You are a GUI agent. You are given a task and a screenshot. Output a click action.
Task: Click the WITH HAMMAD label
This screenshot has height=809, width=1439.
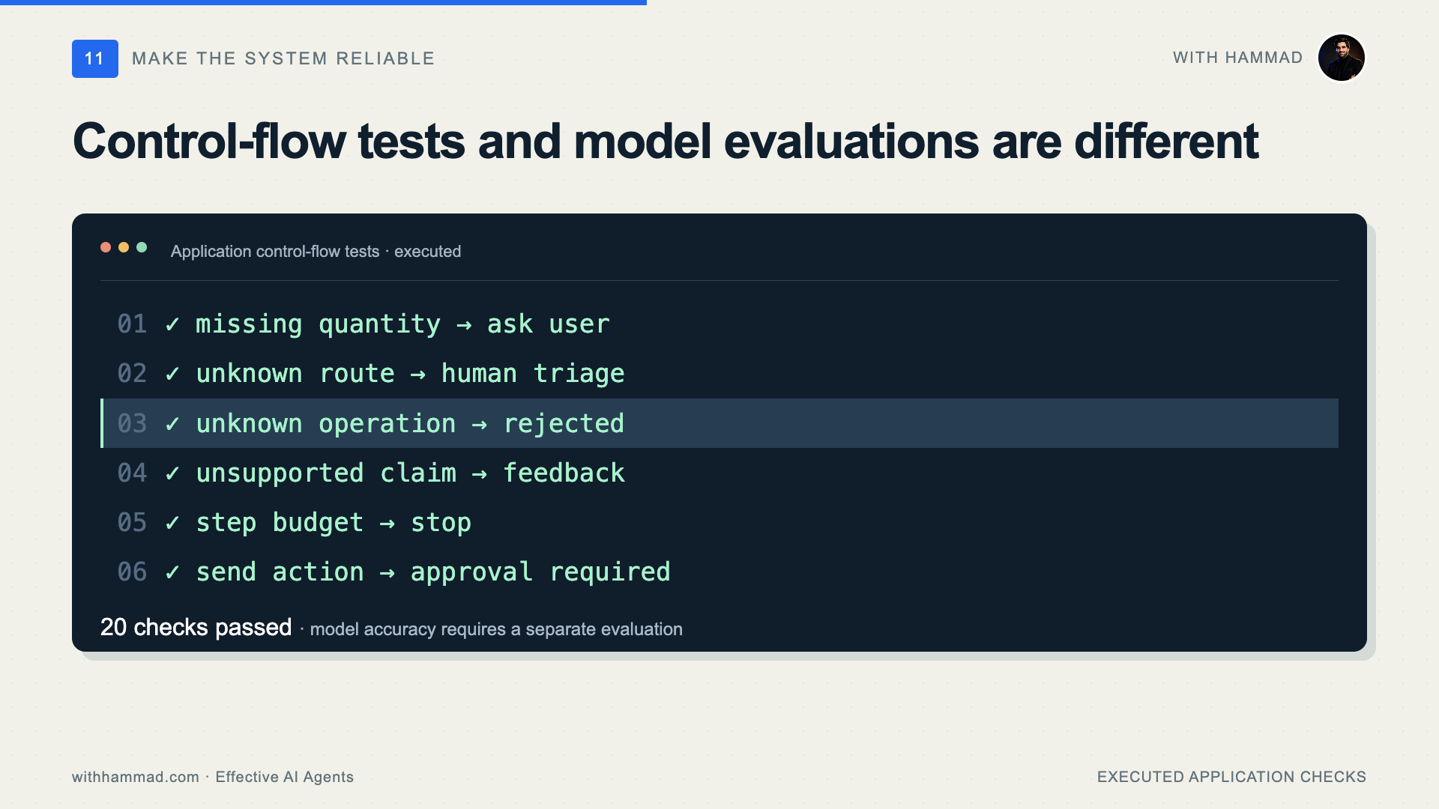click(x=1238, y=58)
